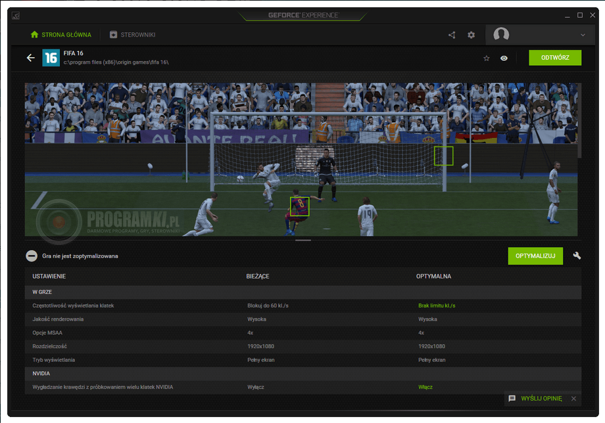
Task: Click the 'Włącz' optimal value
Action: [425, 387]
